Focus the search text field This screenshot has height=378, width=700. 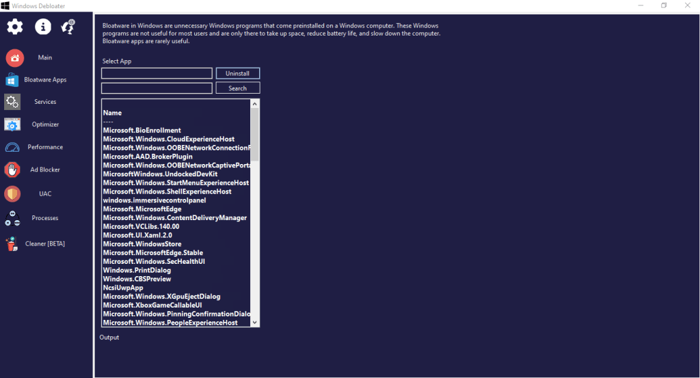(157, 88)
